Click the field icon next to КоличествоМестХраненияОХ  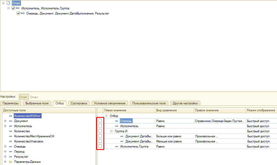coord(10,136)
